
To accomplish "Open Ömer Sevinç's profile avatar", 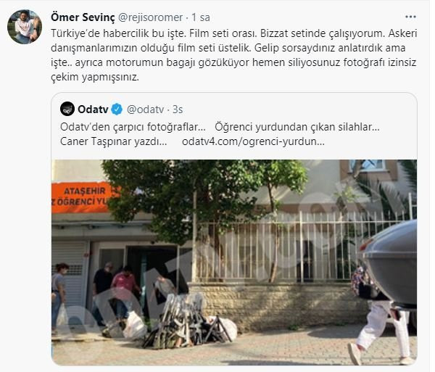I will 25,27.
